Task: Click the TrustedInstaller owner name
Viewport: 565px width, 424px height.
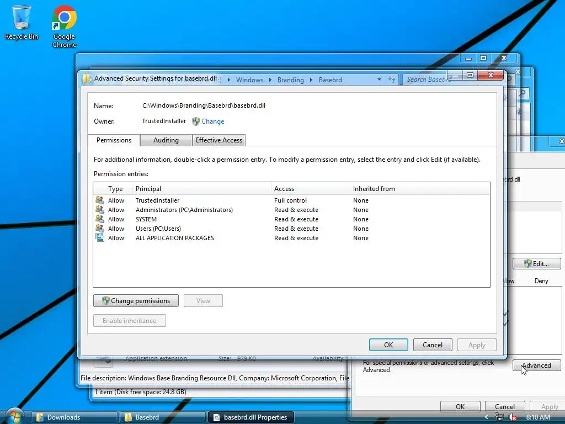Action: (164, 121)
